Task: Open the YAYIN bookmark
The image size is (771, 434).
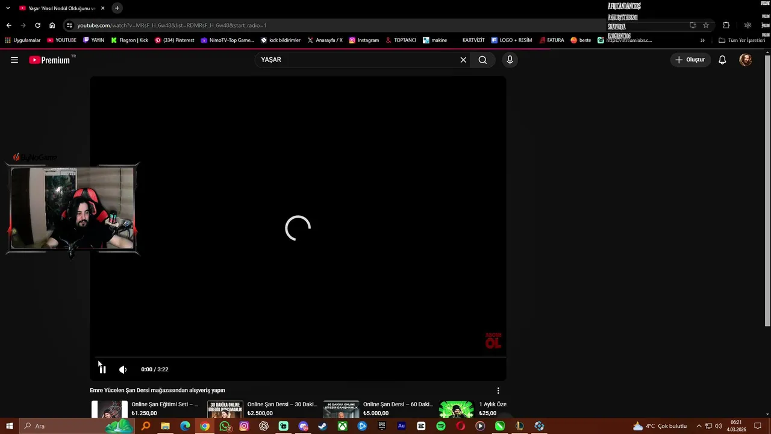Action: pos(93,40)
